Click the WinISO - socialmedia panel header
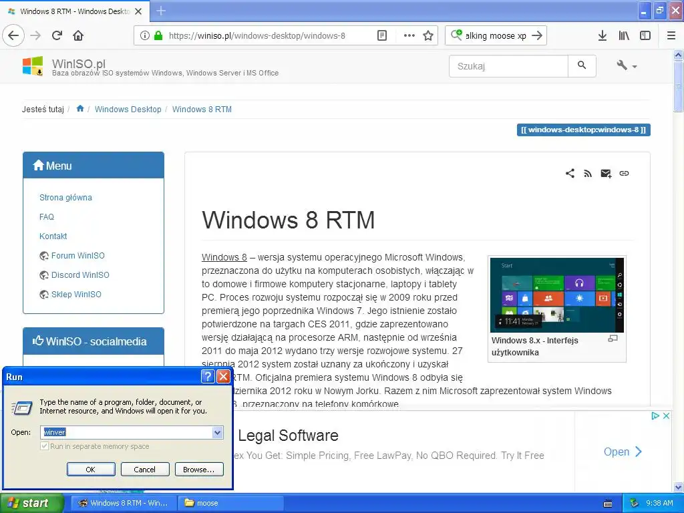 pos(94,341)
